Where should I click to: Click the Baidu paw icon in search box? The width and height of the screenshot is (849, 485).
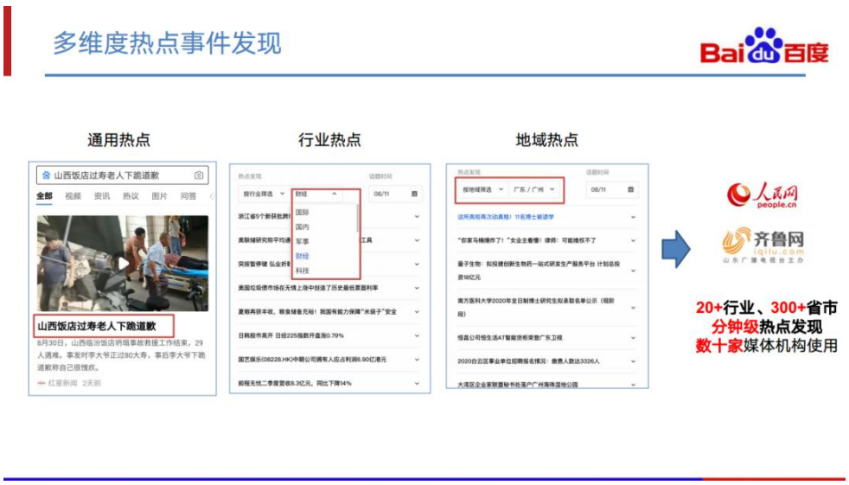point(46,175)
